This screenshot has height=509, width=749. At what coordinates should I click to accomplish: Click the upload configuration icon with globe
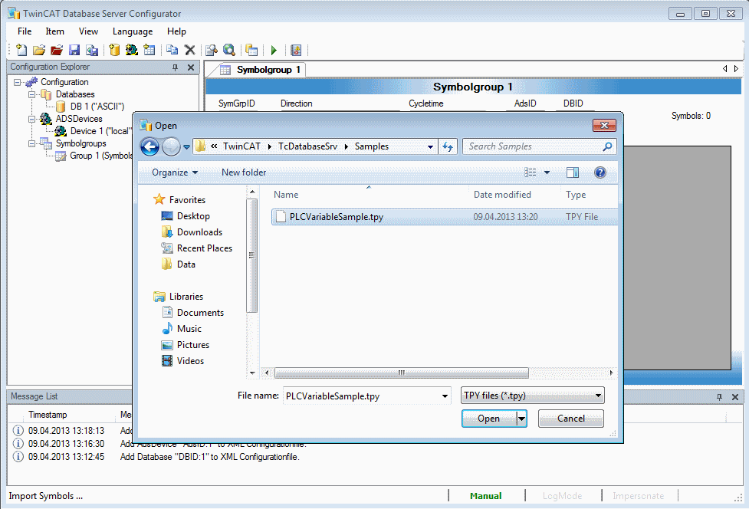pyautogui.click(x=92, y=50)
